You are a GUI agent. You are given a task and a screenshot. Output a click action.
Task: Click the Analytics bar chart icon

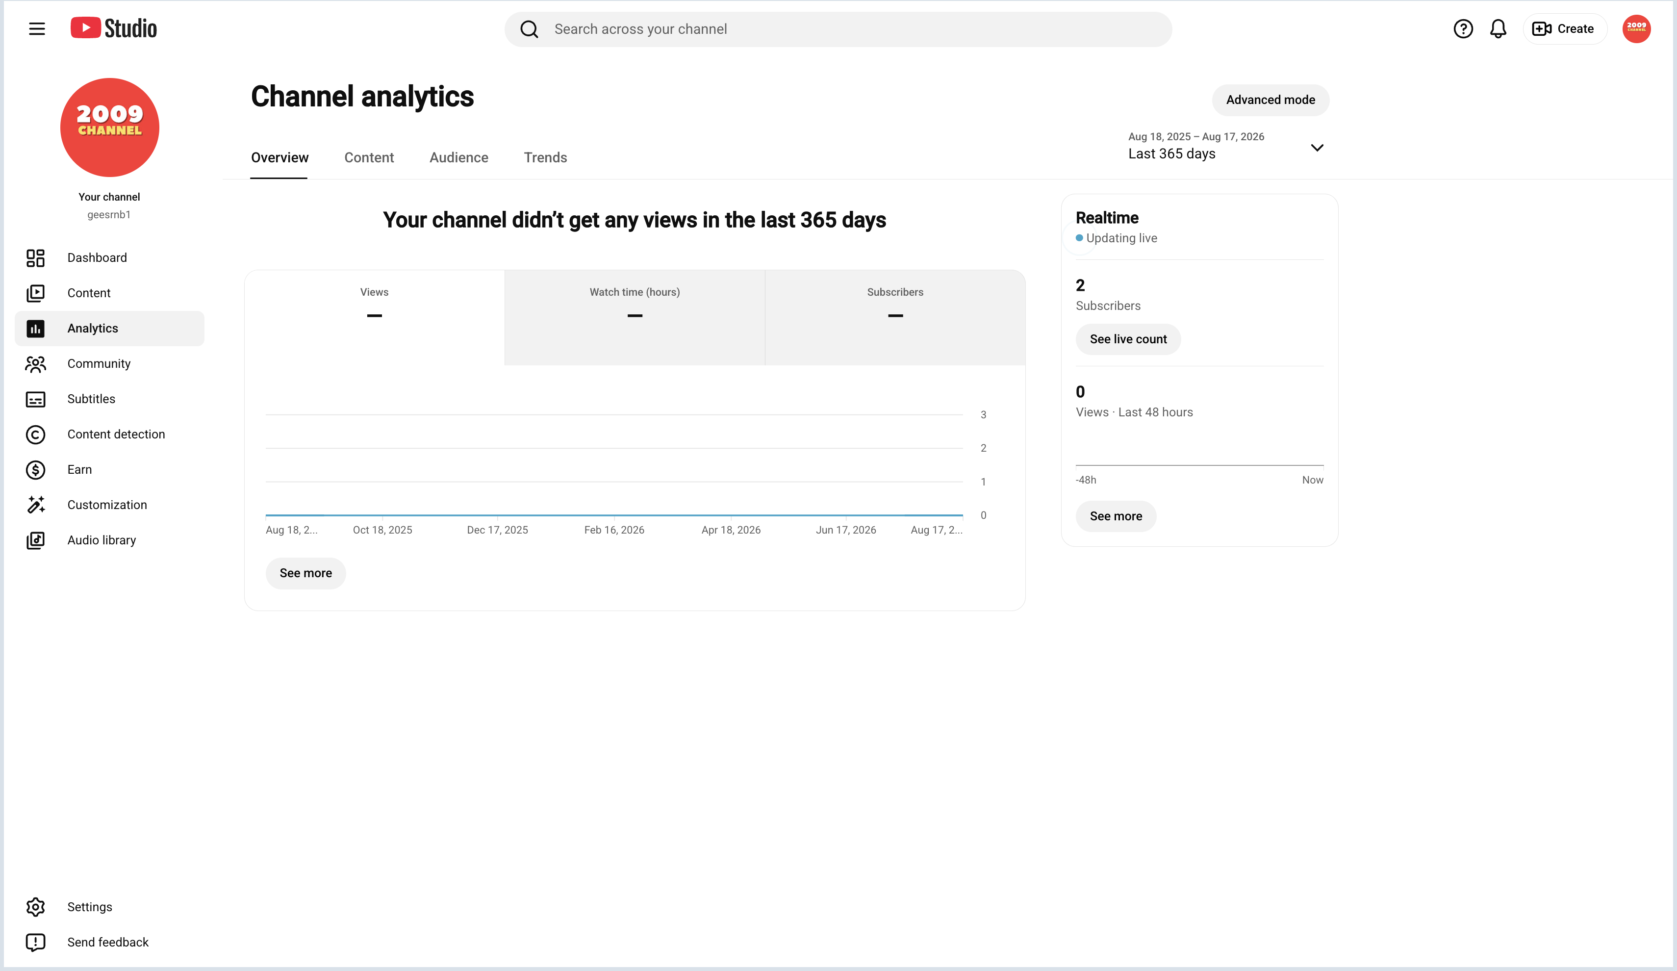(x=35, y=328)
